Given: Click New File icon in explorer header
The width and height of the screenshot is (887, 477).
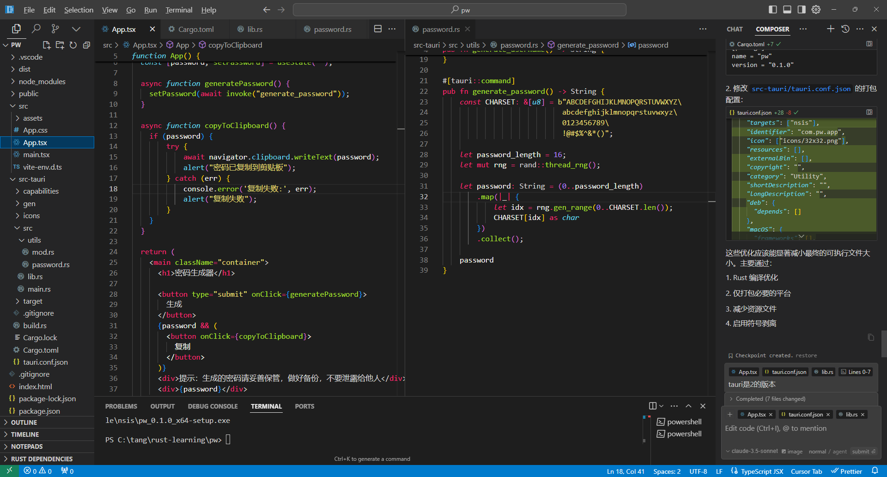Looking at the screenshot, I should pos(46,45).
